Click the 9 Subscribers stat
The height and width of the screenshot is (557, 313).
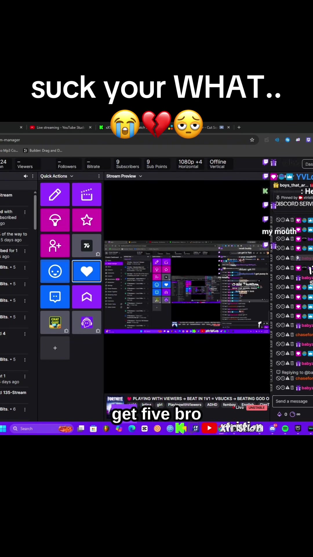[x=128, y=164]
